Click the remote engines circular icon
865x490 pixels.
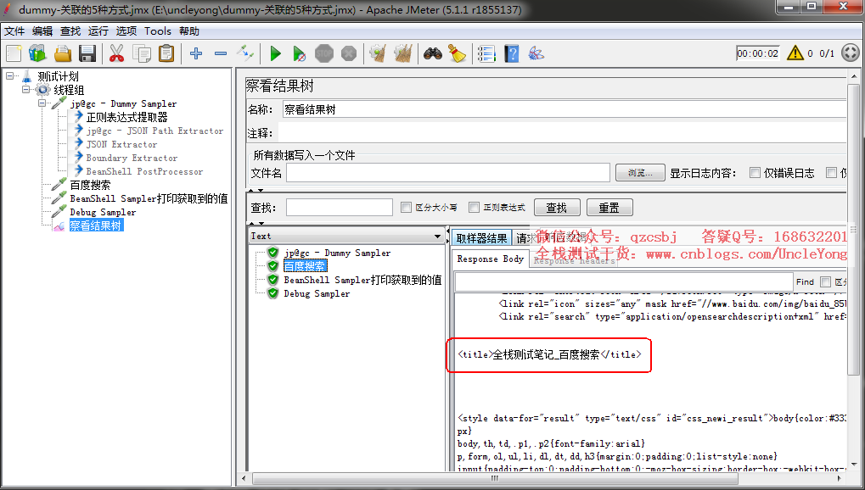[x=851, y=53]
